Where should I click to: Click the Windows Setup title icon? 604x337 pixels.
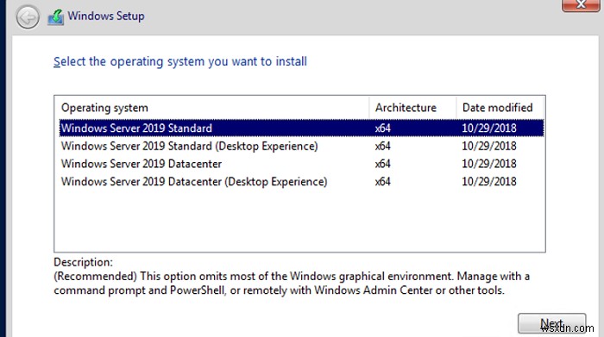click(56, 17)
